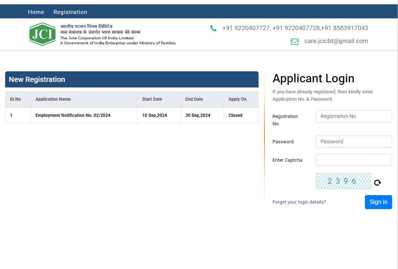Focus the Password input field
398x269 pixels.
pyautogui.click(x=353, y=141)
